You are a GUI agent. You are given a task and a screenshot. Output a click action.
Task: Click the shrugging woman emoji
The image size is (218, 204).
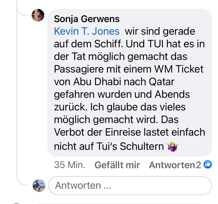[173, 146]
